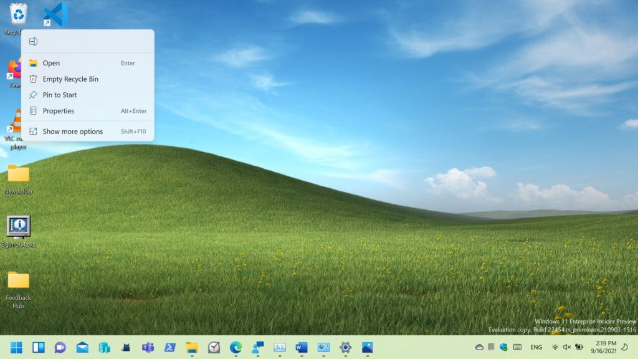Screen dimensions: 638x359
Task: Click the Rename icon in context menu
Action: 34,42
